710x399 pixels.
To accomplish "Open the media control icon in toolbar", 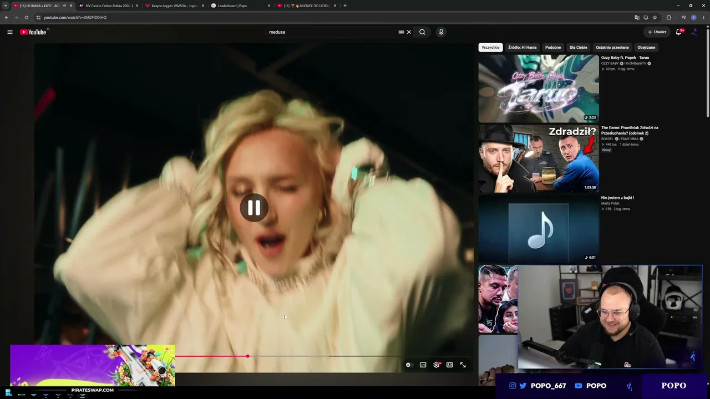I will 683,17.
